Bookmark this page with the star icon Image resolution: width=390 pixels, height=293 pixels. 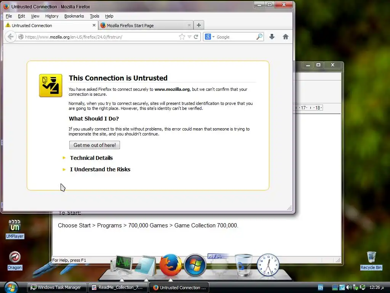[x=182, y=37]
